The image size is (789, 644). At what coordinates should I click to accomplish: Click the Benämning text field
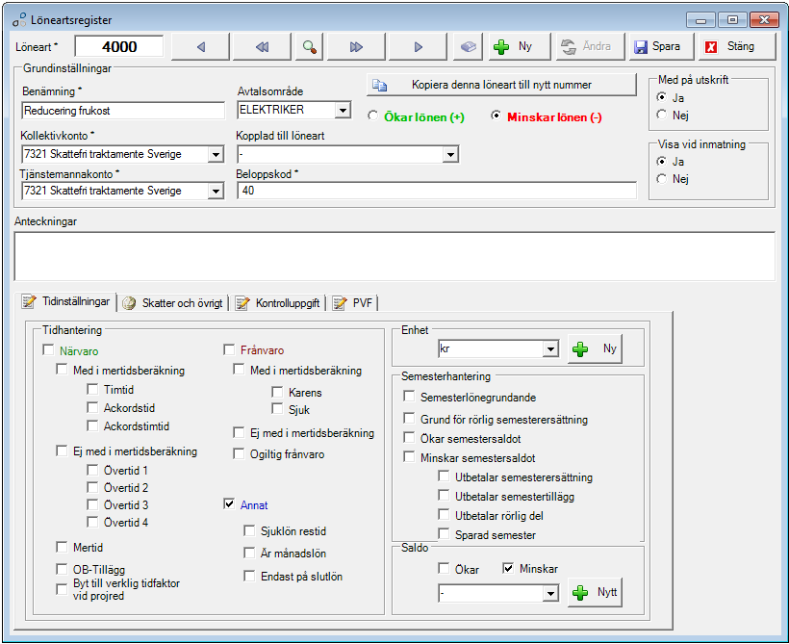pyautogui.click(x=123, y=111)
